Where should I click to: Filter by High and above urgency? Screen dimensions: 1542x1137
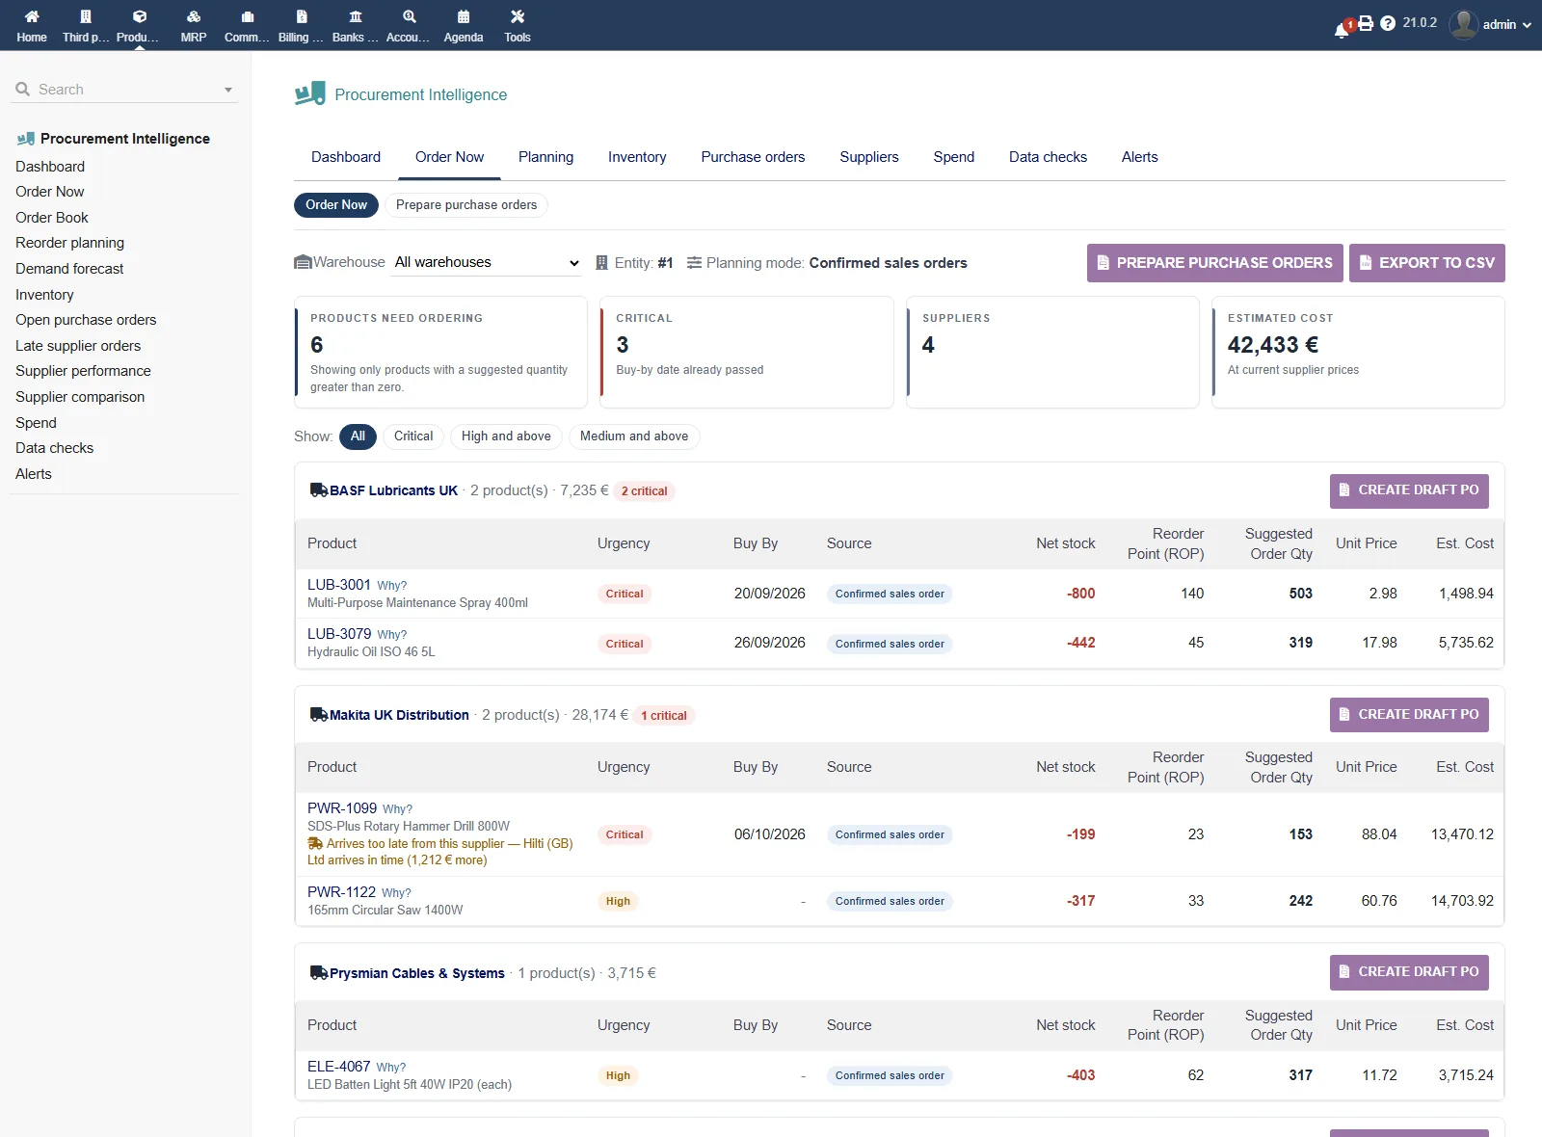click(506, 436)
